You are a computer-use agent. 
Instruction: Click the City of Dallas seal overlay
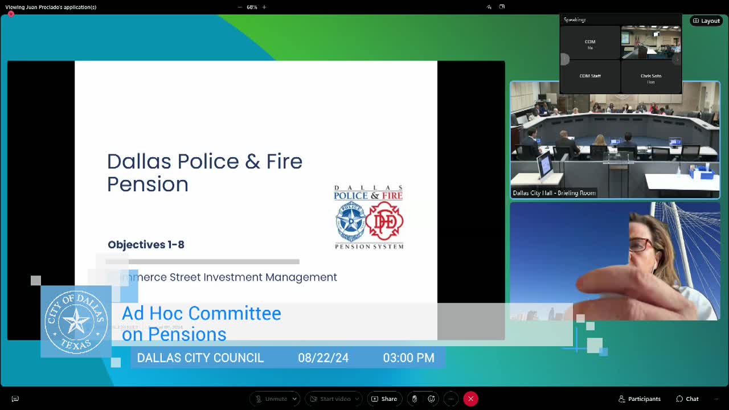point(76,322)
